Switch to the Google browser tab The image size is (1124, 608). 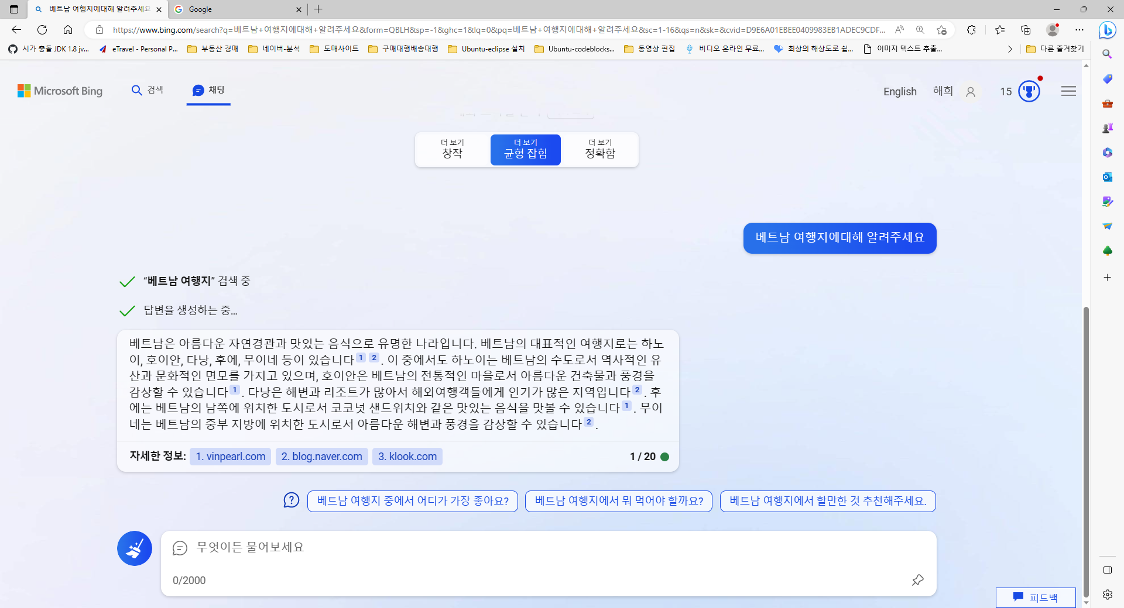click(x=238, y=9)
